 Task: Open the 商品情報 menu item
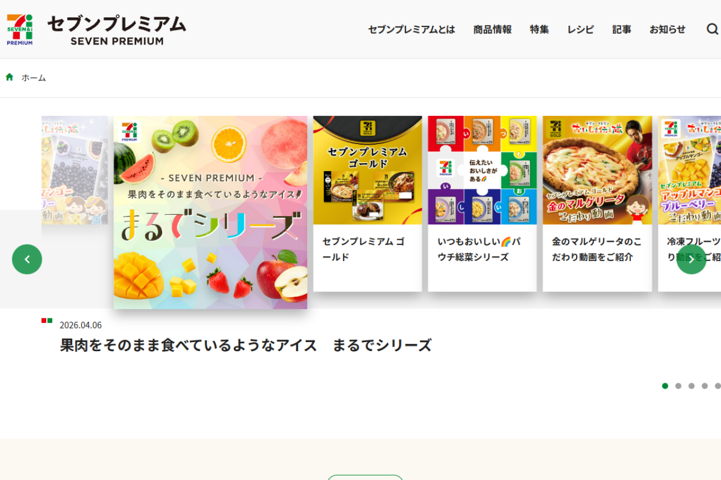click(x=492, y=30)
